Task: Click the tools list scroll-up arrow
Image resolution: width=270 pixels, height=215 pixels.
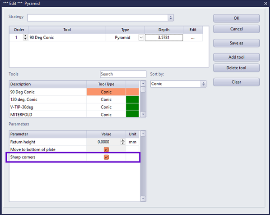Action: [x=143, y=84]
